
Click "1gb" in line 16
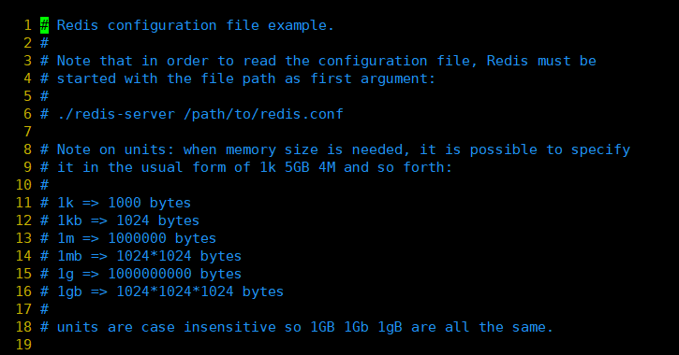coord(69,291)
